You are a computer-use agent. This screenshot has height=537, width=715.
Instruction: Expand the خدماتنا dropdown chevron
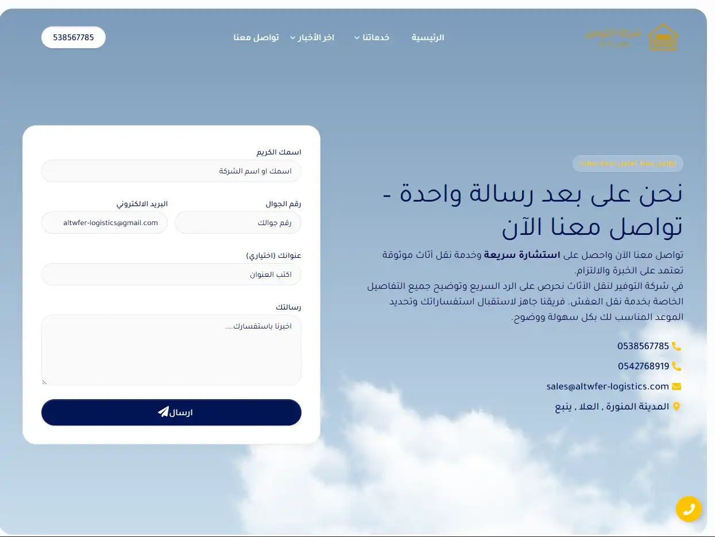pyautogui.click(x=357, y=38)
